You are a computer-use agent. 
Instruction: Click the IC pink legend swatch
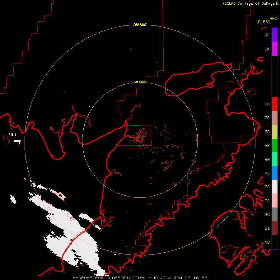275,201
